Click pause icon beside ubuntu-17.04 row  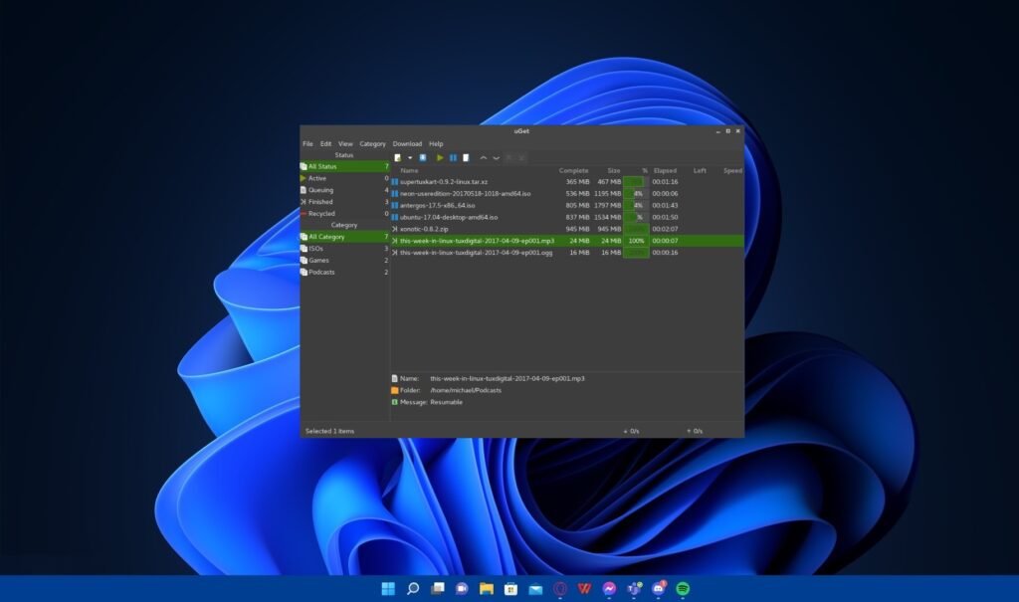click(x=394, y=217)
